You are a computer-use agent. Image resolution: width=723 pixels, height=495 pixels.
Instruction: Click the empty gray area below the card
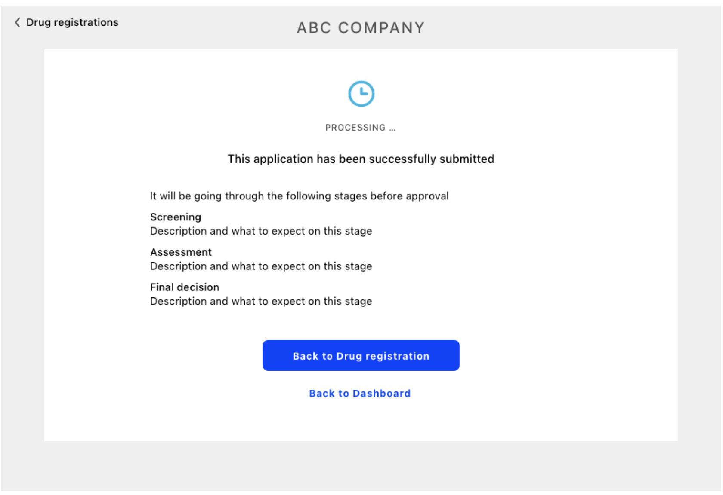(x=361, y=466)
